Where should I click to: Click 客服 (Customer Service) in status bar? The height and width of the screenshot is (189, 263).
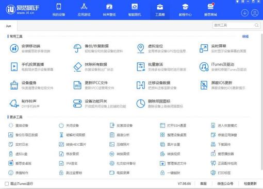(203, 184)
